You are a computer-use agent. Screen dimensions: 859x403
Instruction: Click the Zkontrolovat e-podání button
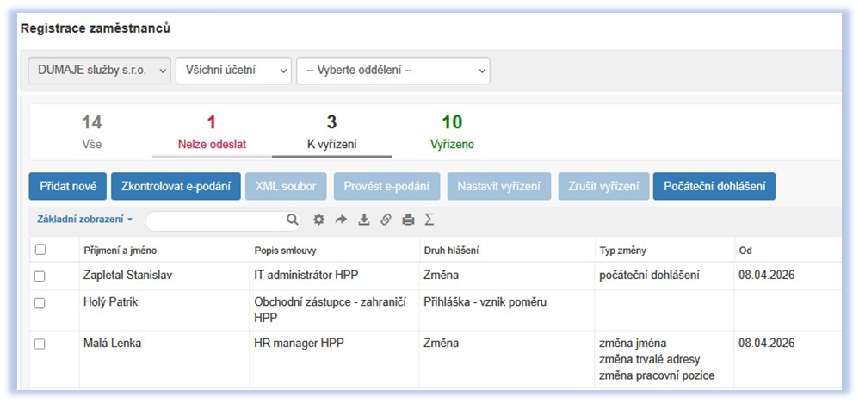click(176, 186)
